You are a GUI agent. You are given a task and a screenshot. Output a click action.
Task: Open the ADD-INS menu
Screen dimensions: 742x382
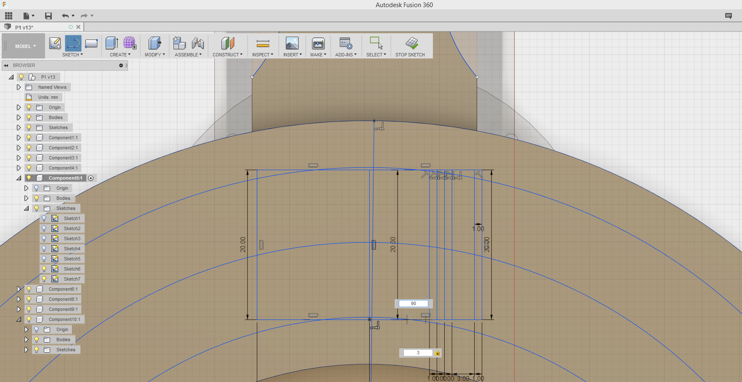[x=346, y=55]
